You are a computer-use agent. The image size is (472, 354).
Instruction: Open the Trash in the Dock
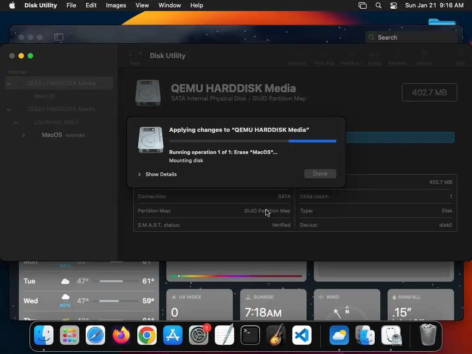pyautogui.click(x=428, y=335)
